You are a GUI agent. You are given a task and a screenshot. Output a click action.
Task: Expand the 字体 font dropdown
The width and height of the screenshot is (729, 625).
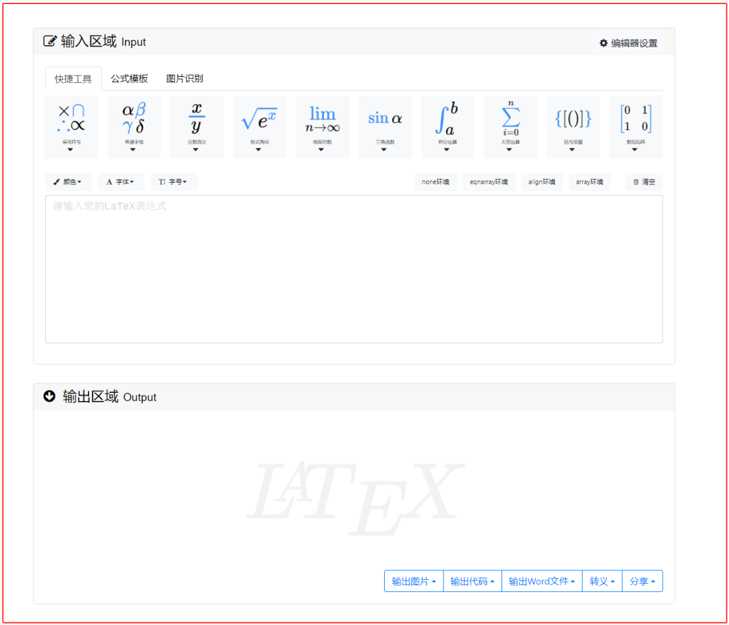pos(120,182)
